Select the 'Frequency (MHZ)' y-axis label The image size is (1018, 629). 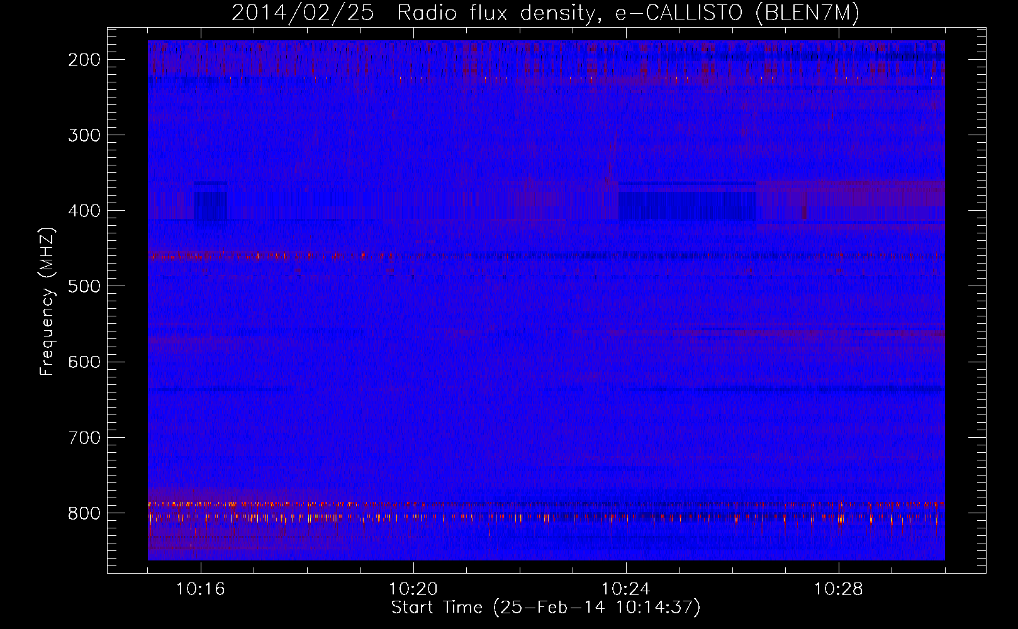(x=47, y=302)
